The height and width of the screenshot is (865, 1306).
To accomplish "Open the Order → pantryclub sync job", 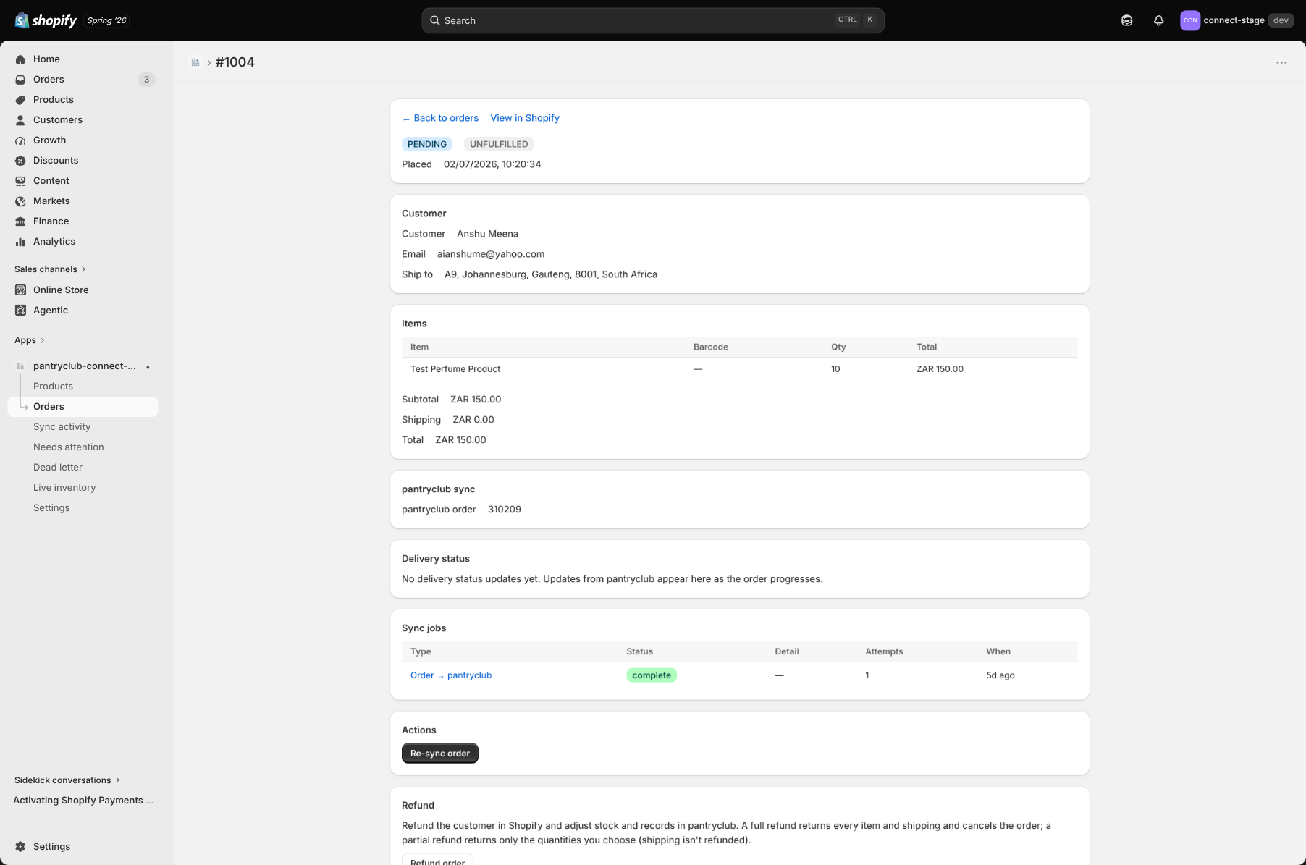I will pyautogui.click(x=451, y=675).
